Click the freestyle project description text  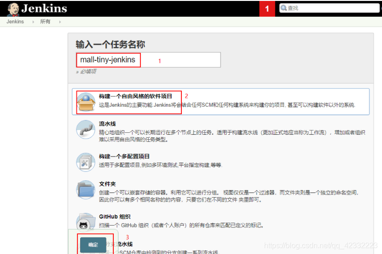coord(227,105)
